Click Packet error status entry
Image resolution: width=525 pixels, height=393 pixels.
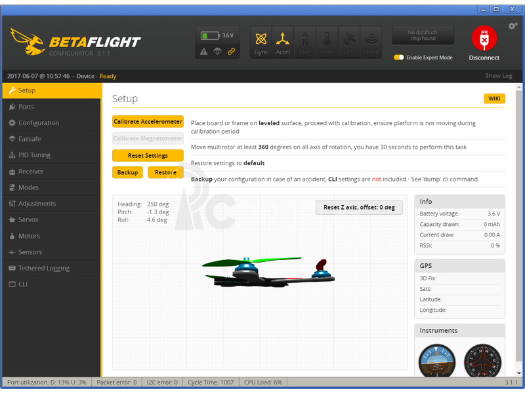[x=117, y=383]
